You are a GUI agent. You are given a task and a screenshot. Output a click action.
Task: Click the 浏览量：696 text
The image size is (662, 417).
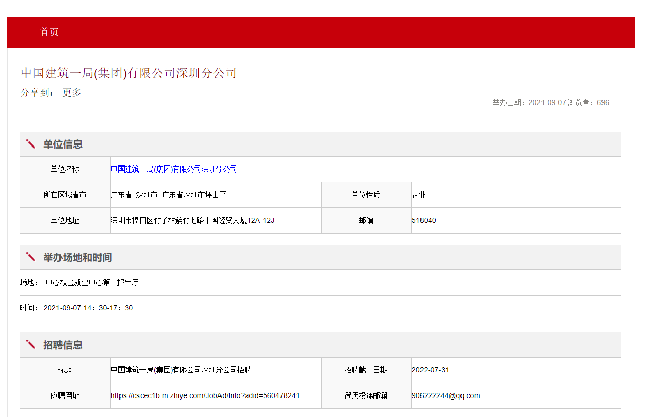[x=589, y=102]
